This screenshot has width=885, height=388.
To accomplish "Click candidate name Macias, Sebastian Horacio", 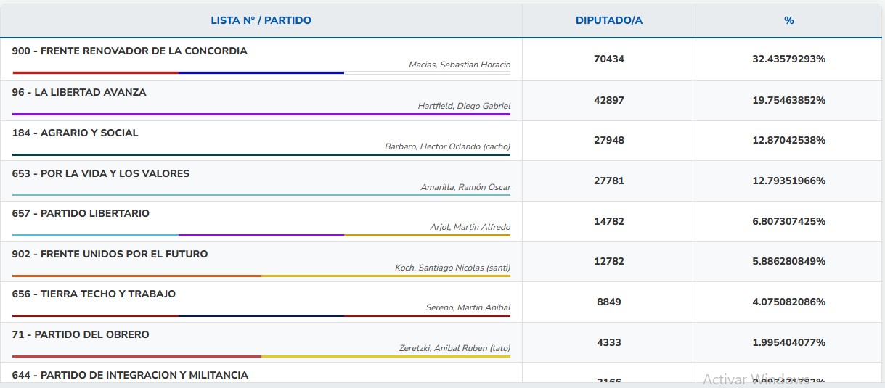I will coord(460,65).
